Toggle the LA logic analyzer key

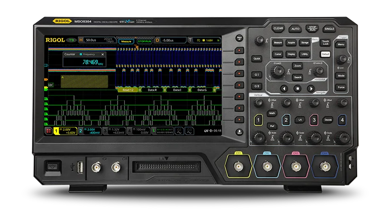(300, 120)
